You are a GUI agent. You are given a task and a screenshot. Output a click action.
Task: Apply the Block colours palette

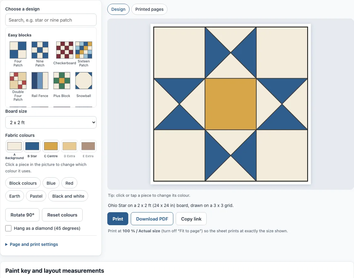click(x=23, y=183)
